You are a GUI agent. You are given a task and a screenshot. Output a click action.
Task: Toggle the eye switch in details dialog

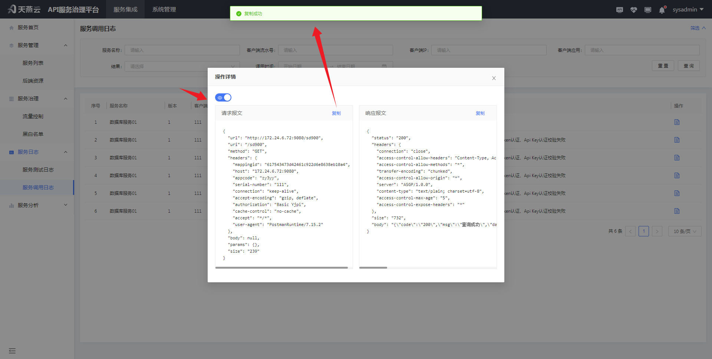pyautogui.click(x=223, y=97)
